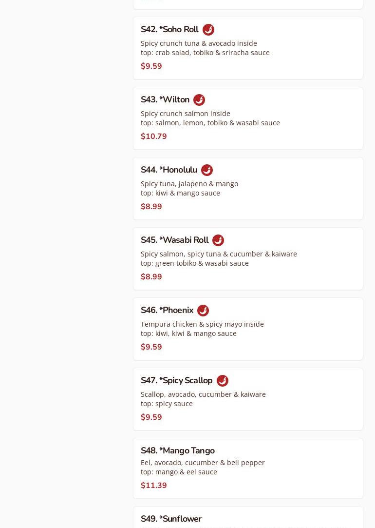
Task: Click the spicy pepper icon beside Soho Roll
Action: (x=208, y=30)
